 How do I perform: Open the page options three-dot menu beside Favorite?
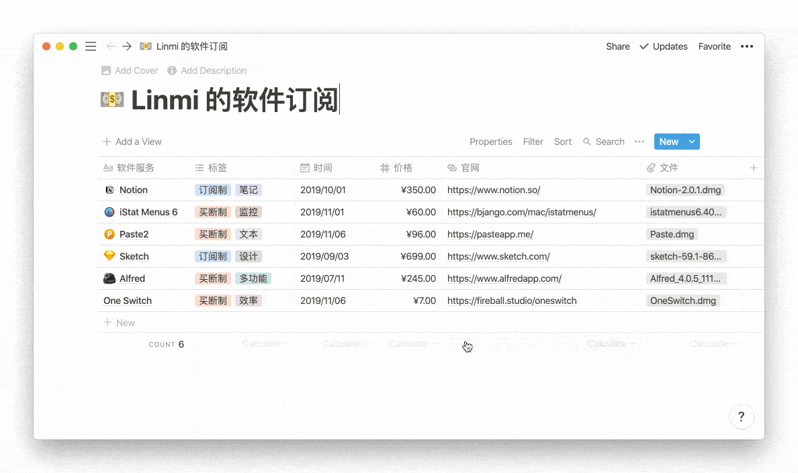coord(746,46)
